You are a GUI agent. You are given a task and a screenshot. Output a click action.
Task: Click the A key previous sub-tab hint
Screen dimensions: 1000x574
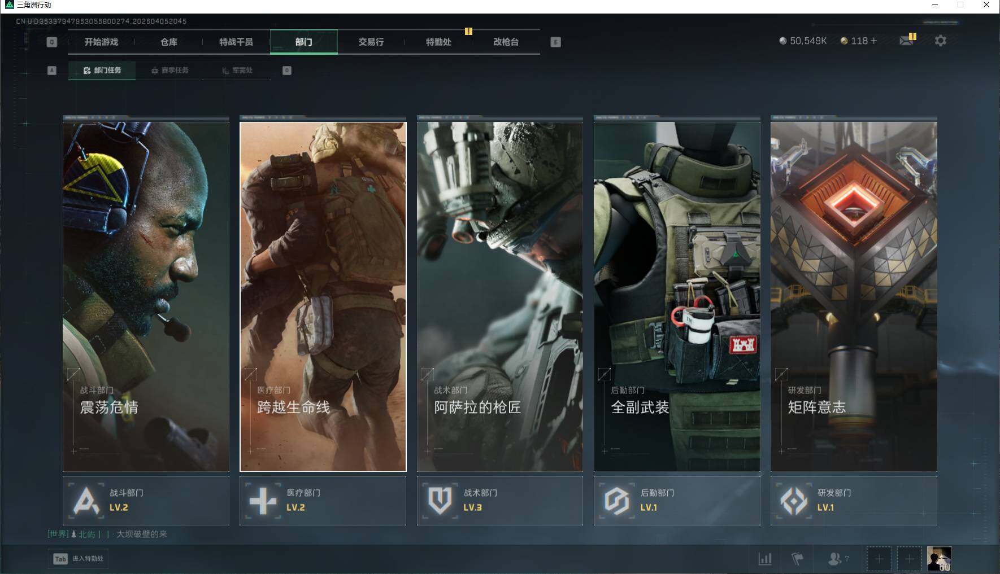52,71
